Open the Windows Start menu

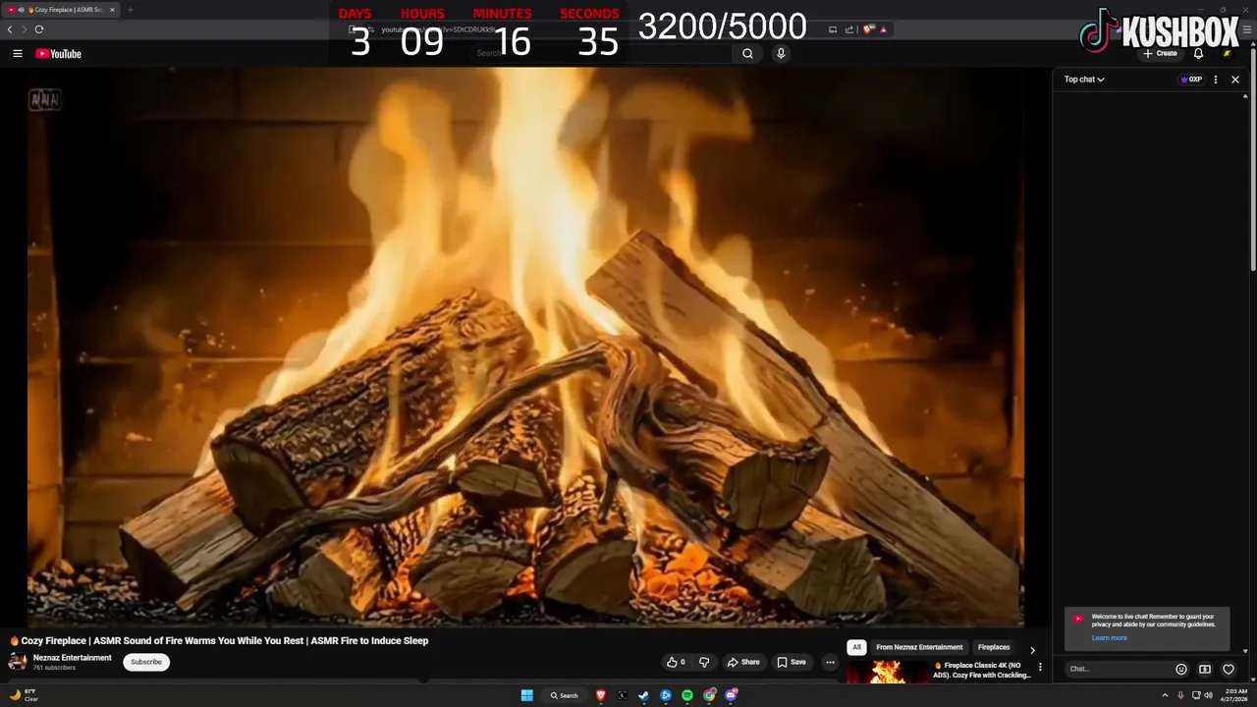(x=527, y=695)
